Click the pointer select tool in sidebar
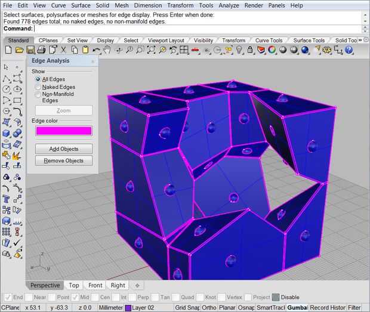Image resolution: width=370 pixels, height=312 pixels. [7, 67]
